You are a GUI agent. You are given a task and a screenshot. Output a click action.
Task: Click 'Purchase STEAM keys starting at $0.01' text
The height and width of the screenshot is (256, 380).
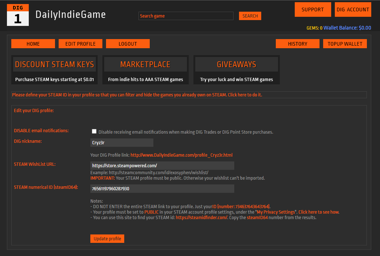point(55,79)
